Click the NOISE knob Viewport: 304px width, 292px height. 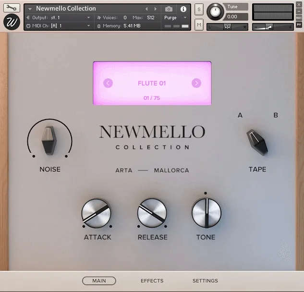coord(49,141)
